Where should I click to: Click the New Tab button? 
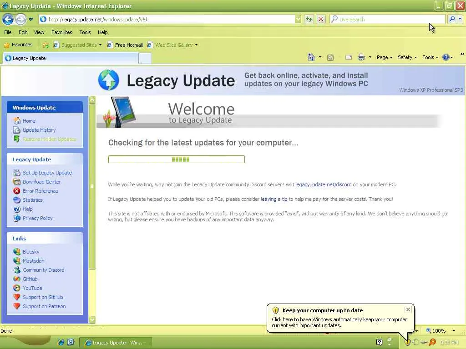pyautogui.click(x=145, y=59)
